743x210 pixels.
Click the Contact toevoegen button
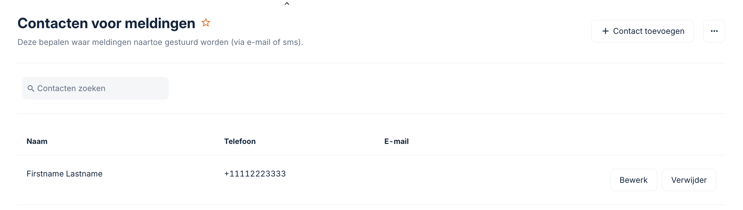tap(642, 31)
